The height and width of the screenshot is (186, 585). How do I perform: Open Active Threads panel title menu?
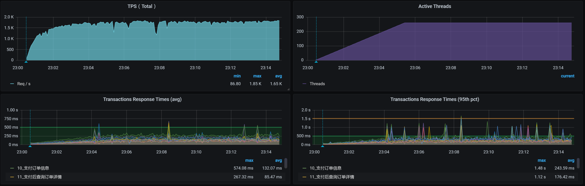[434, 6]
